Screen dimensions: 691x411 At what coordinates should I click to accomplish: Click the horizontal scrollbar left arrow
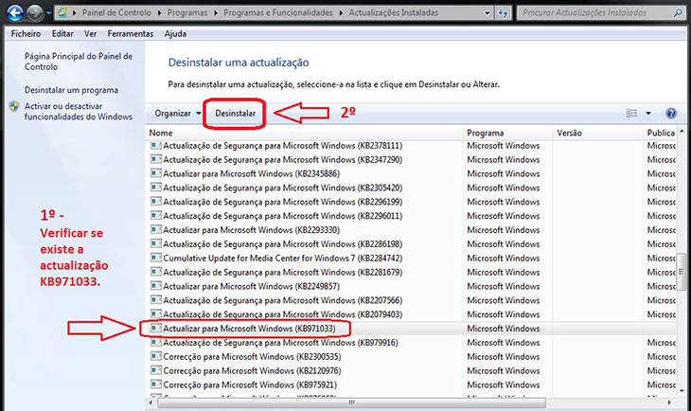point(151,402)
